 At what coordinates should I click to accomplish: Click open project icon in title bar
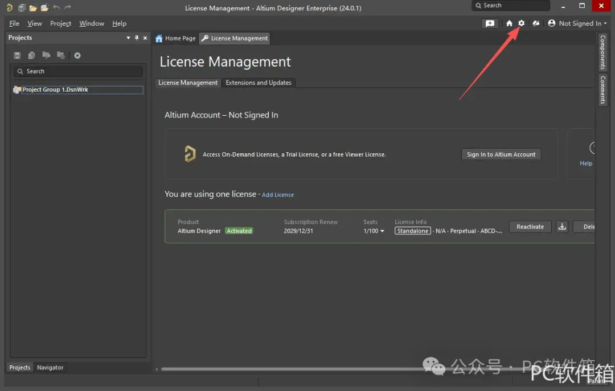(44, 7)
